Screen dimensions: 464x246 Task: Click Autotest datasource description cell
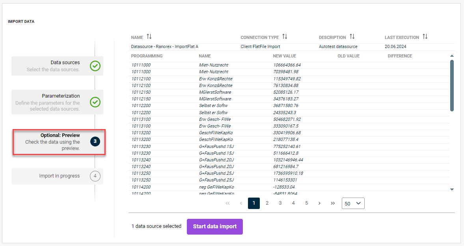point(338,47)
